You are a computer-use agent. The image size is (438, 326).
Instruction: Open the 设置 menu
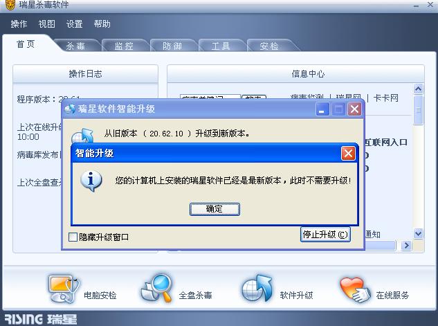(x=74, y=24)
